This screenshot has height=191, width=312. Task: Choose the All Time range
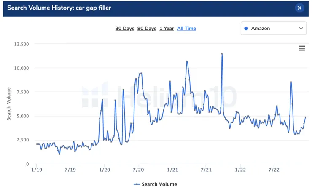(x=186, y=29)
